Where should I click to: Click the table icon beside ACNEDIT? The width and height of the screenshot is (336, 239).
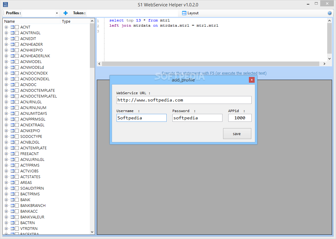[12, 39]
